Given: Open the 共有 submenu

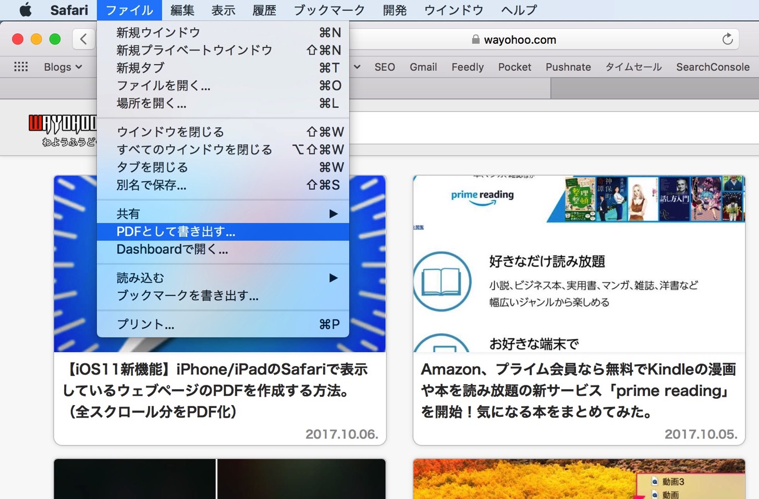Looking at the screenshot, I should point(223,214).
